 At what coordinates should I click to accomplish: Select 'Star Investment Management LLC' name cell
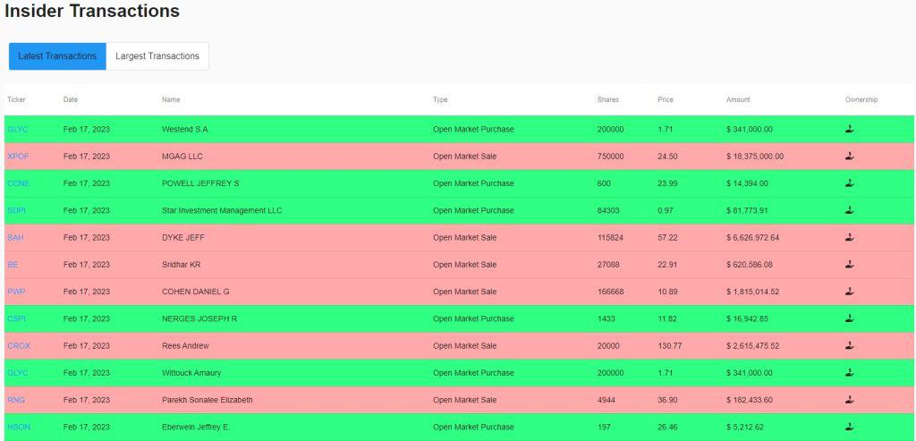click(x=222, y=210)
